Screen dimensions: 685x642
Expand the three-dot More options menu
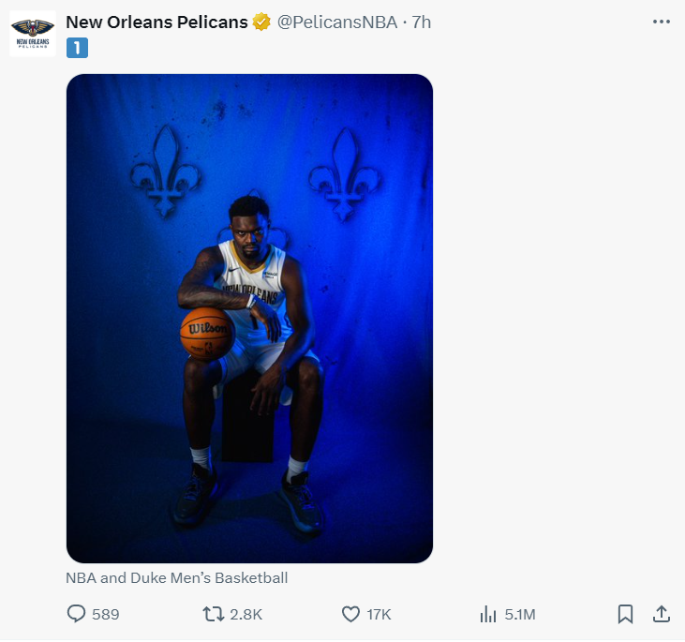pos(661,22)
